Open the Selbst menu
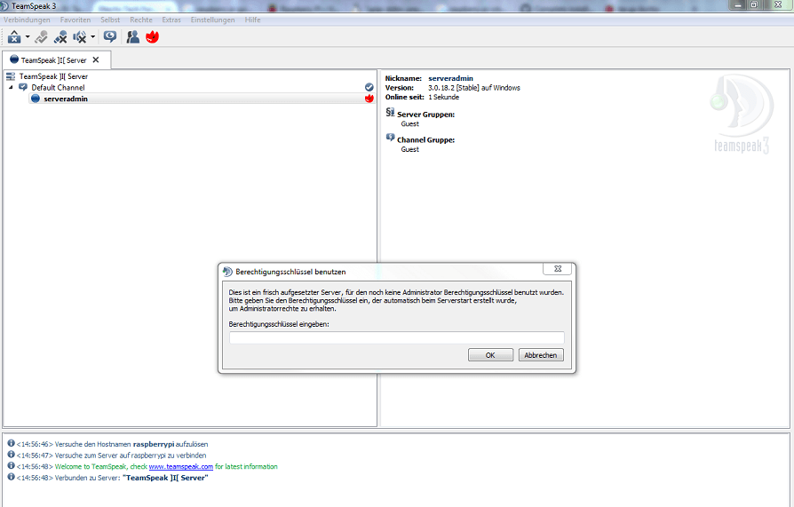Viewport: 794px width, 507px height. tap(110, 20)
